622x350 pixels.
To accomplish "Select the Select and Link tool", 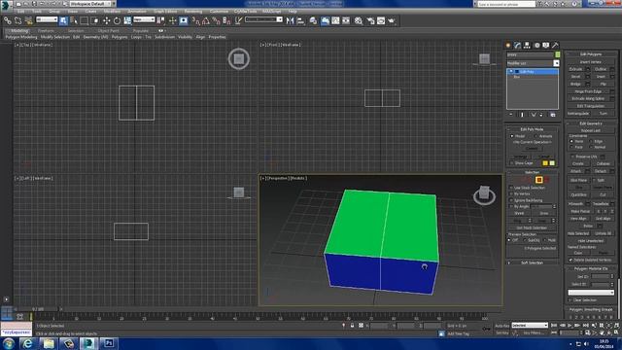I will 8,20.
